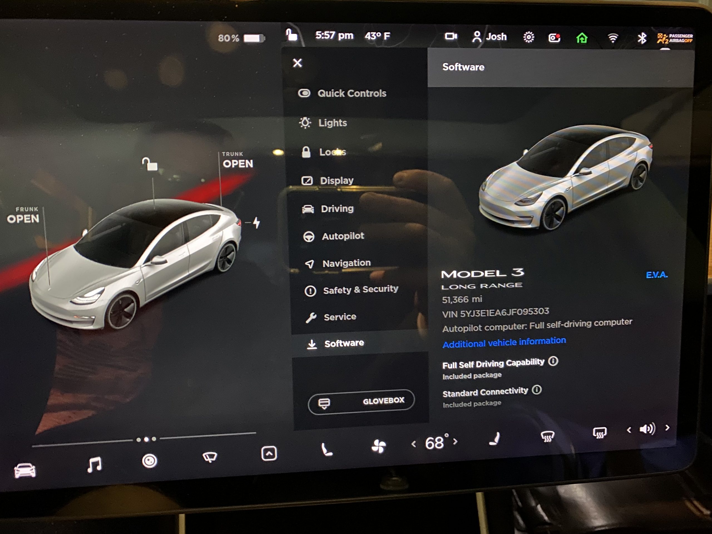Open the music player note icon
Screen dimensions: 712x534
94,465
